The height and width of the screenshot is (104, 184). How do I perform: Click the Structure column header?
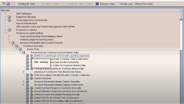(x=90, y=10)
